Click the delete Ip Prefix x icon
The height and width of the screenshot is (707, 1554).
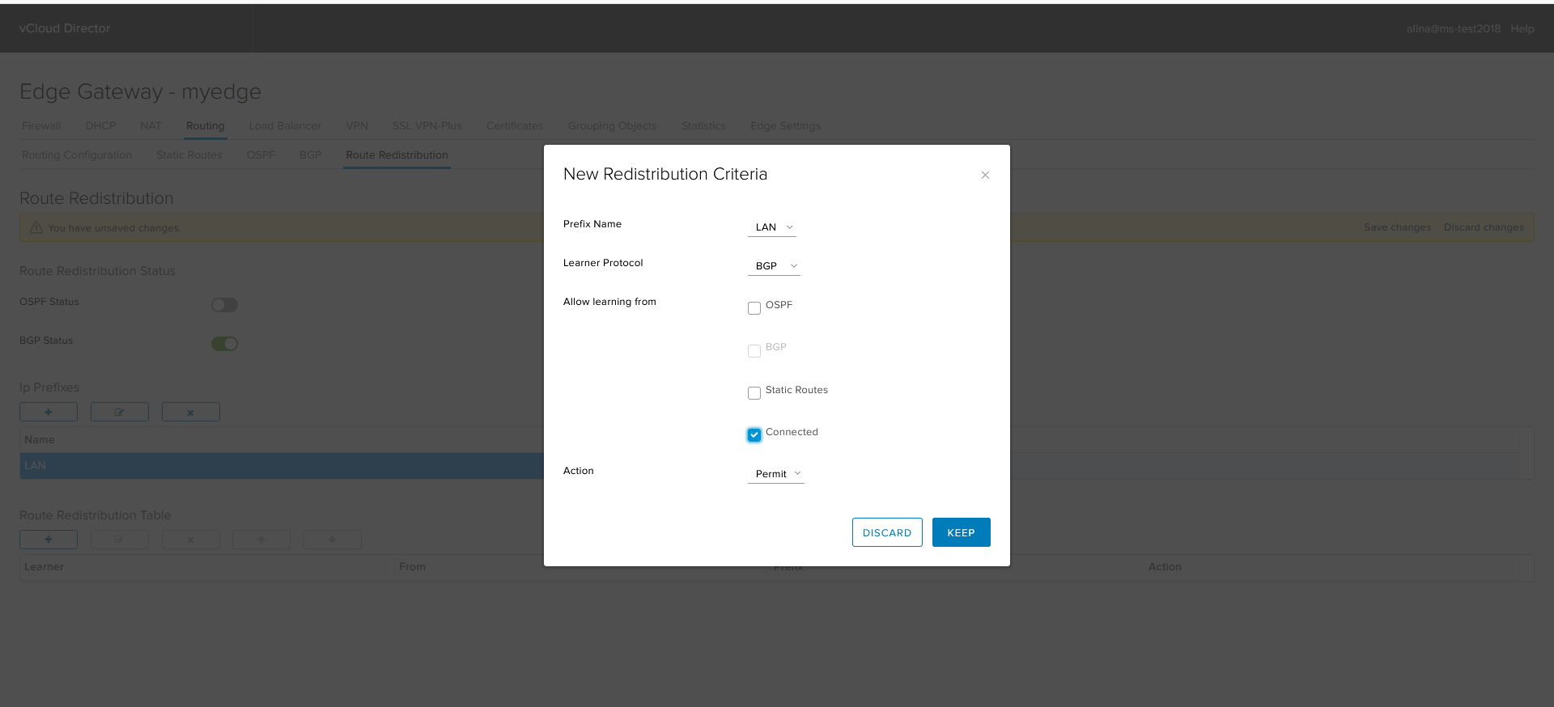tap(190, 412)
